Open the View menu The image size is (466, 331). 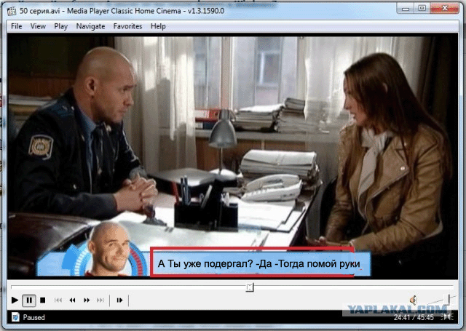38,26
